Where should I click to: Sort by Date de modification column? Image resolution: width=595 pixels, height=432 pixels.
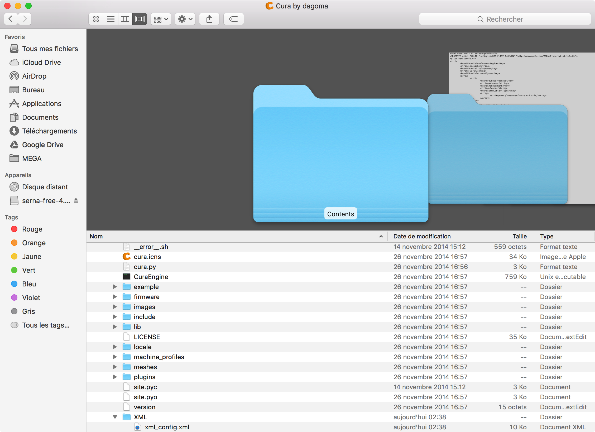(422, 236)
